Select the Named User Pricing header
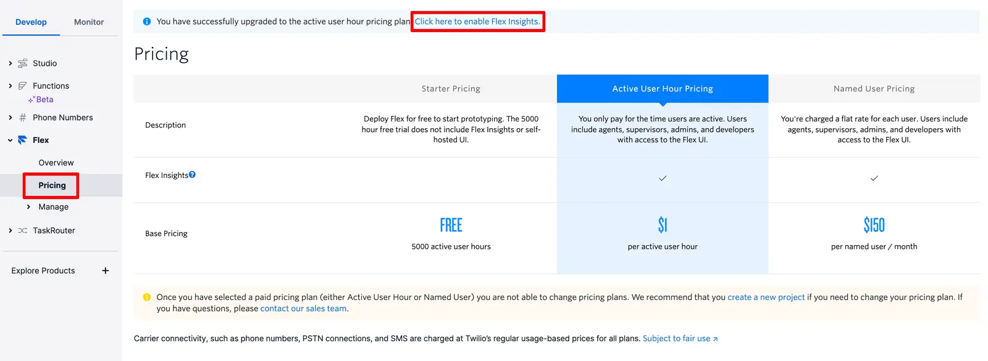This screenshot has height=361, width=988. (874, 89)
